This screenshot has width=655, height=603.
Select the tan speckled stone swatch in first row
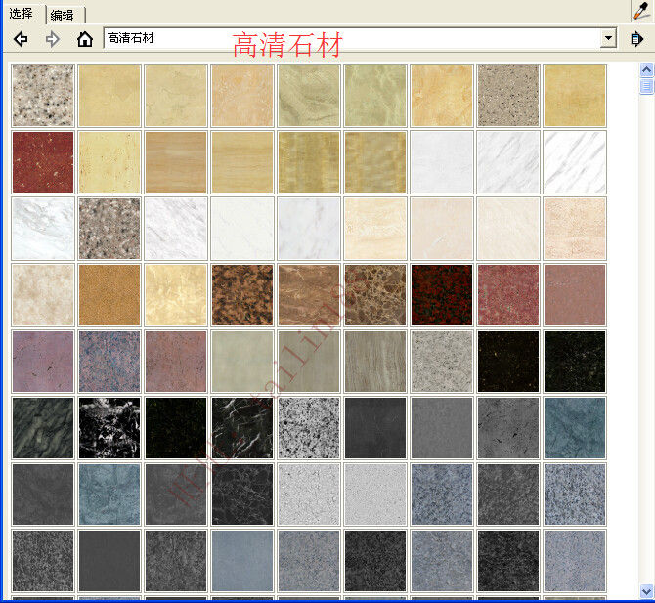508,96
